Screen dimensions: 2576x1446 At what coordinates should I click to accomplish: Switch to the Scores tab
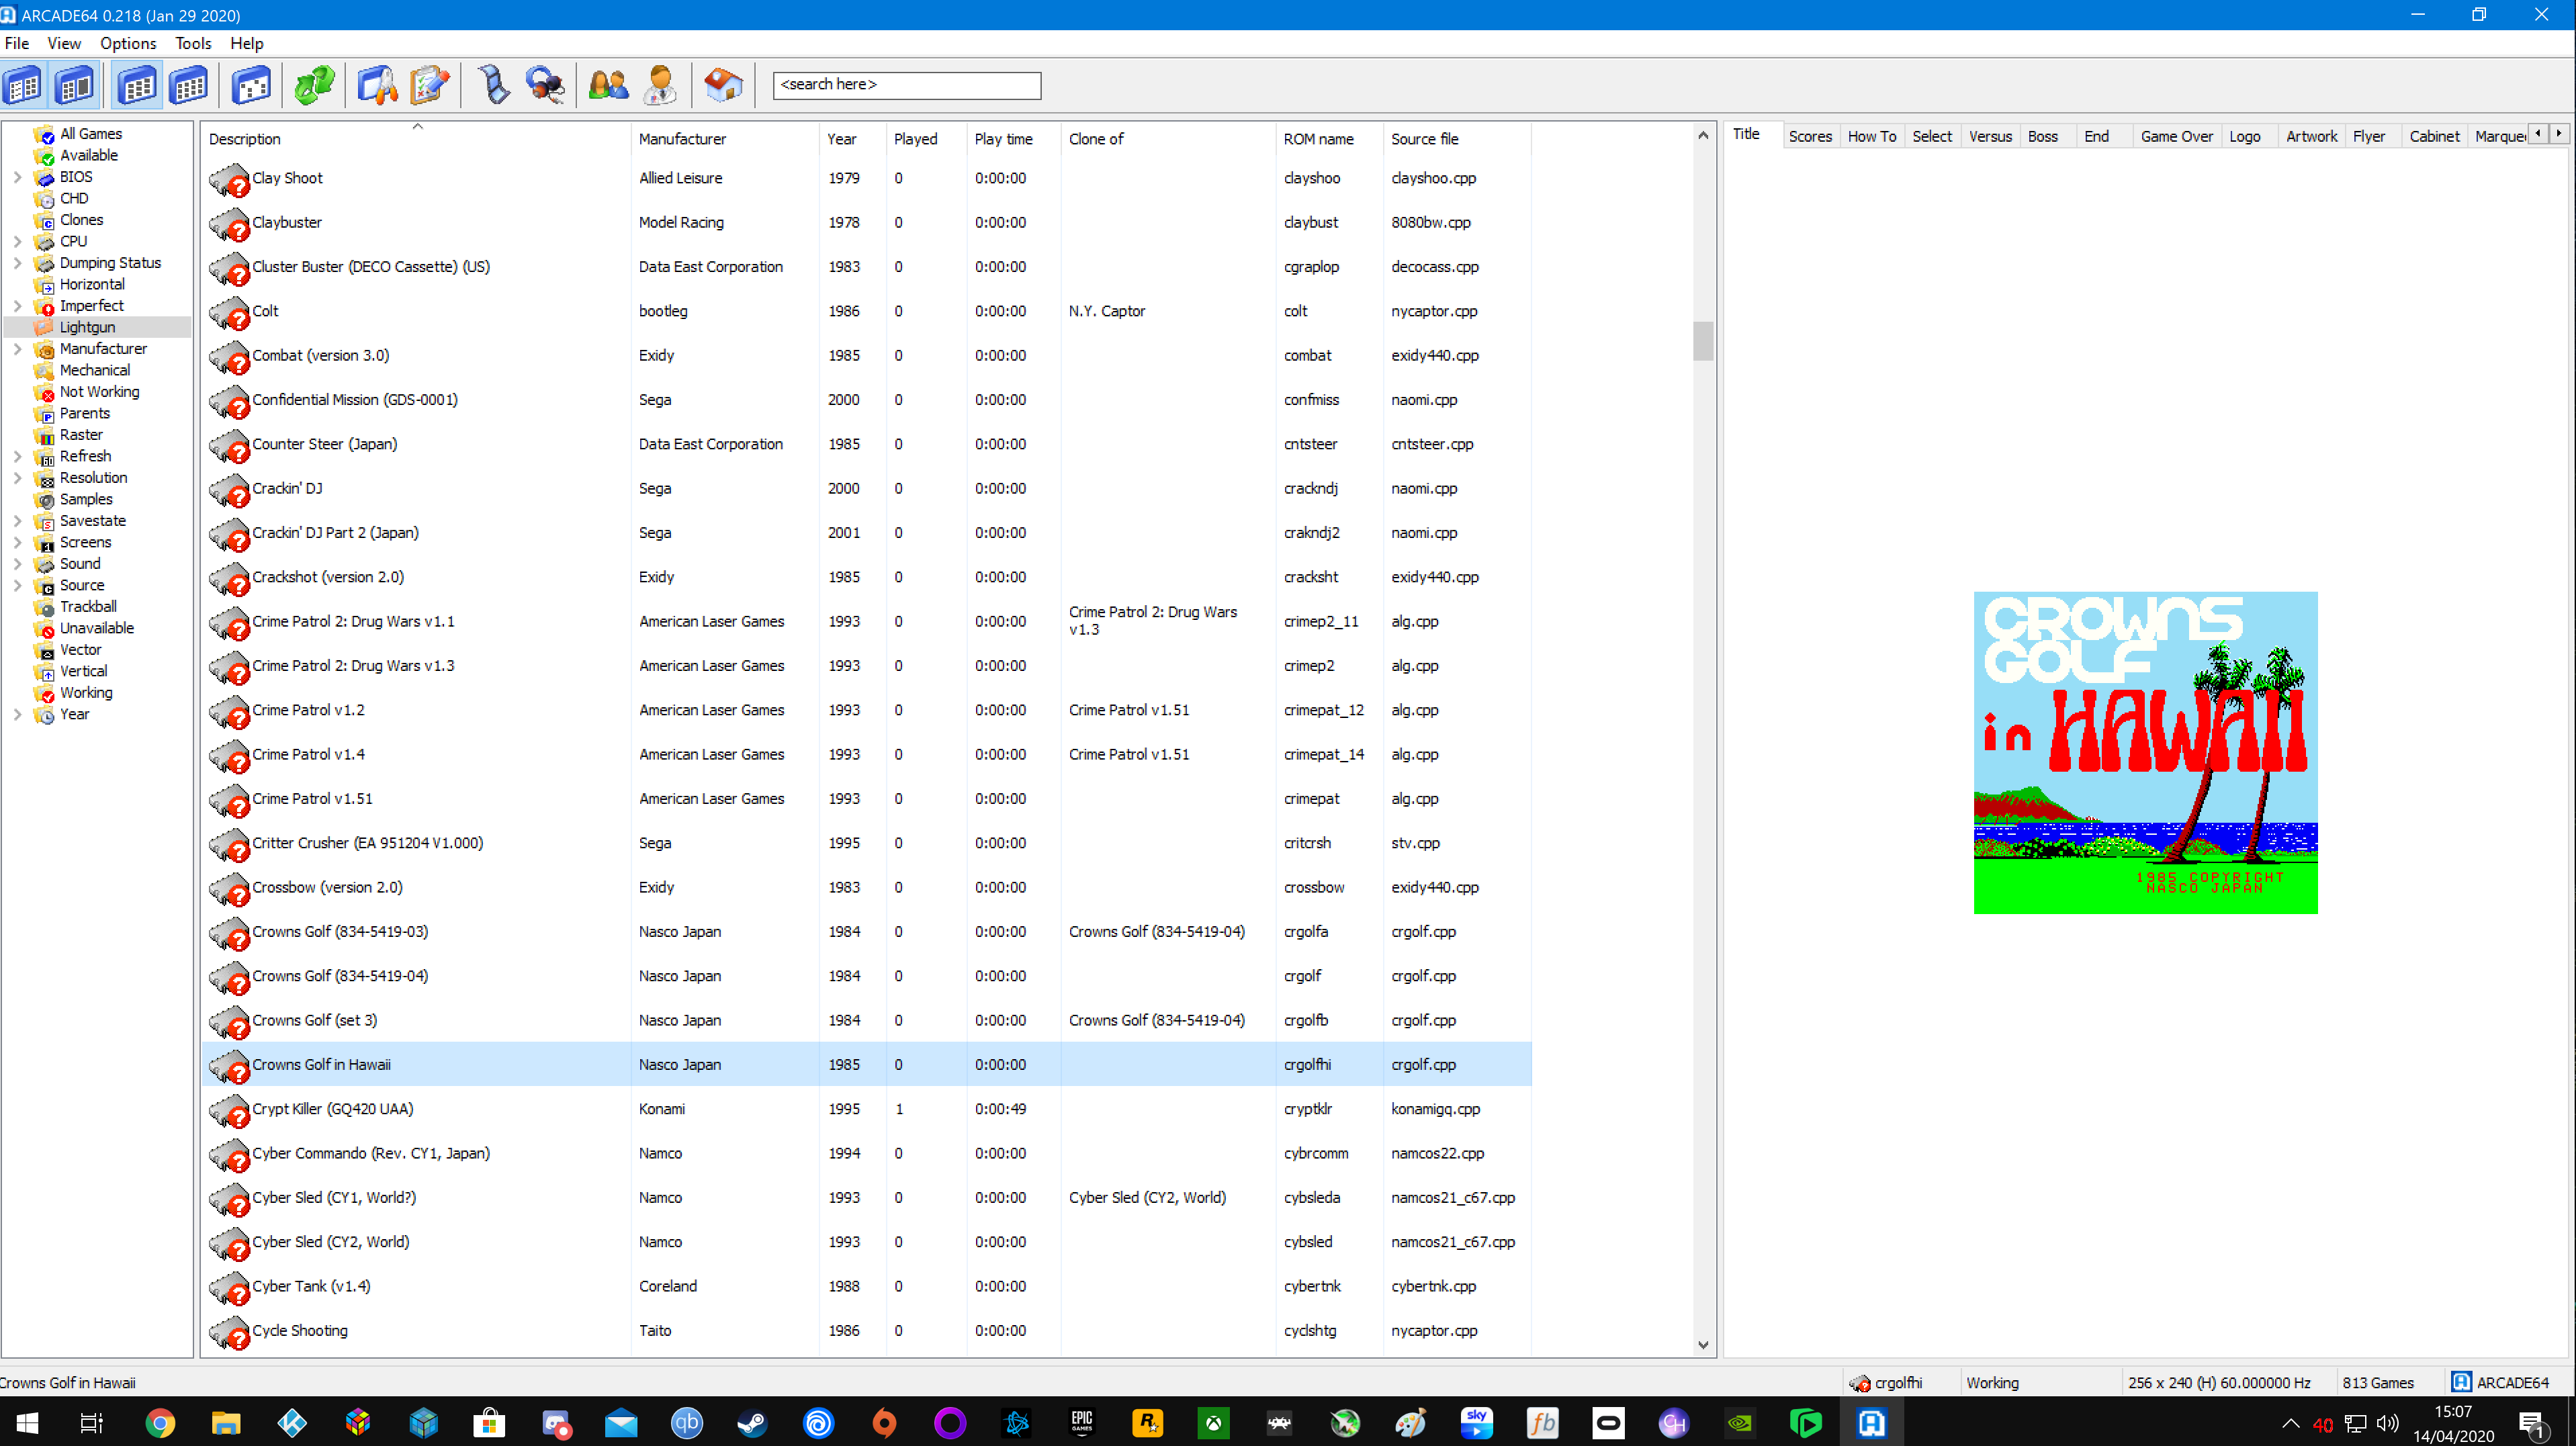pos(1810,136)
